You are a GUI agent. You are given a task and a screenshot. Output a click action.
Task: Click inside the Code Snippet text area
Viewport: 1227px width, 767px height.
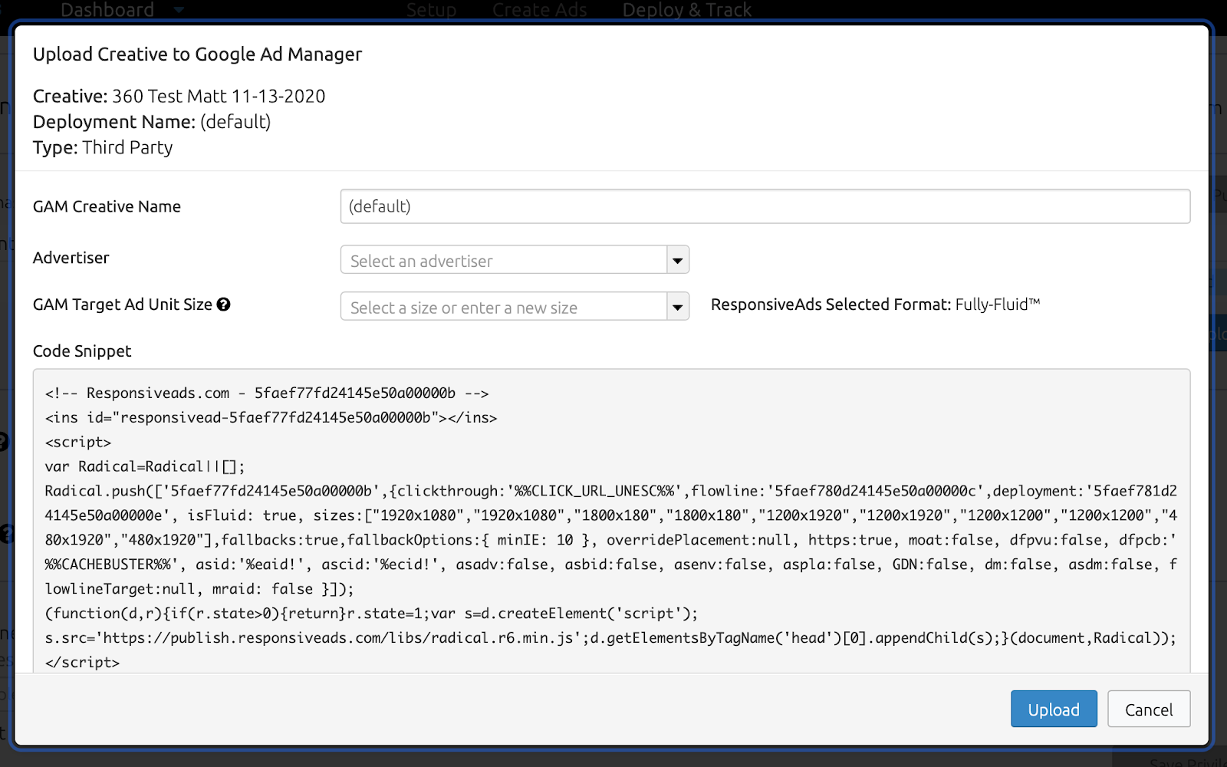coord(611,522)
